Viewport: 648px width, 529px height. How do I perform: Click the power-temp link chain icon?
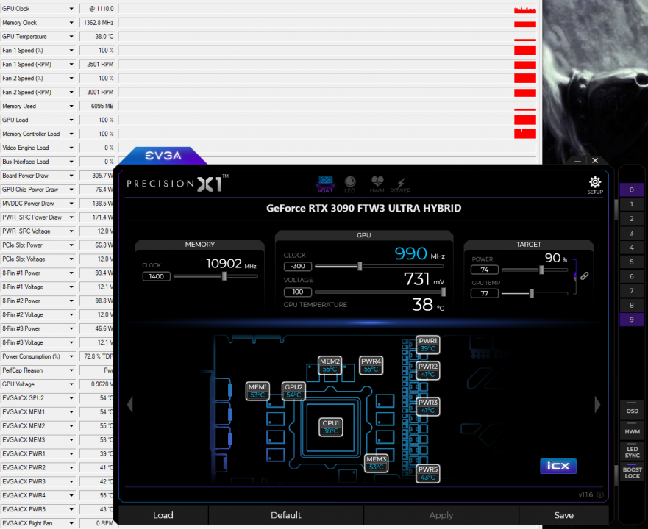(585, 276)
